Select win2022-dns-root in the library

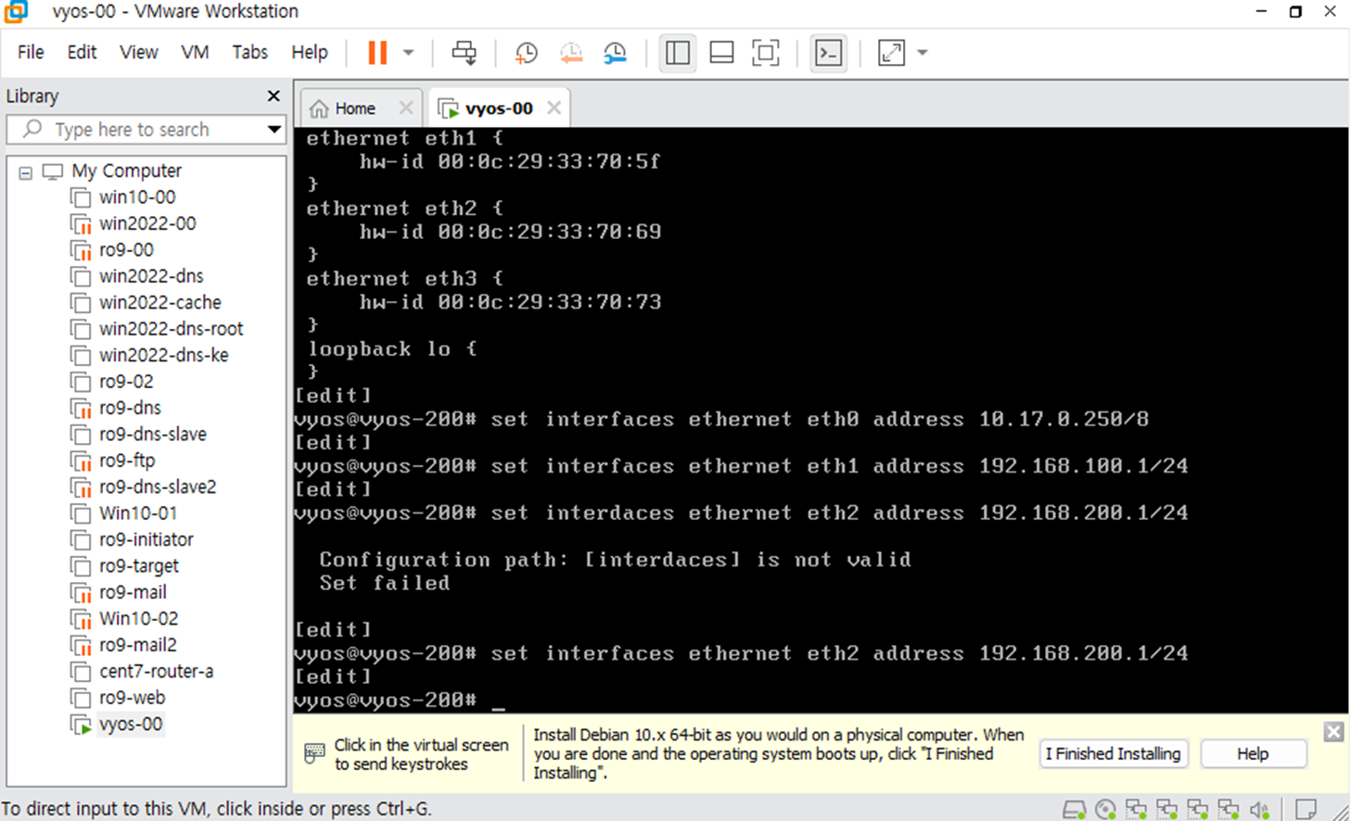[171, 328]
